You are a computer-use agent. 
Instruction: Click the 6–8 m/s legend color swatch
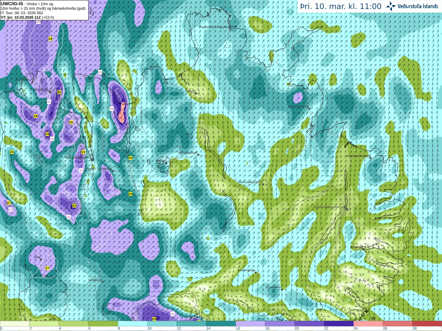103,324
